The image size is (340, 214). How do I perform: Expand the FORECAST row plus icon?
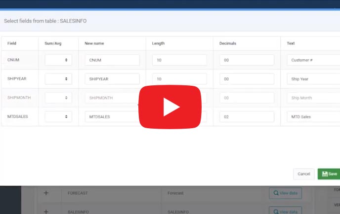tap(46, 193)
